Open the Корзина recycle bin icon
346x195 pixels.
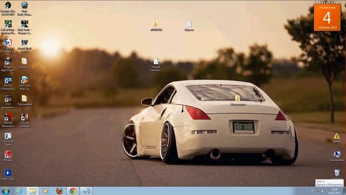[337, 174]
